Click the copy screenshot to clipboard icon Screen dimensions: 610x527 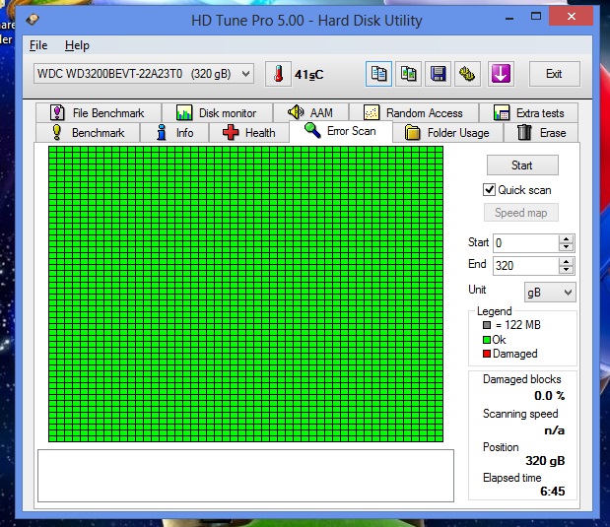pos(408,74)
